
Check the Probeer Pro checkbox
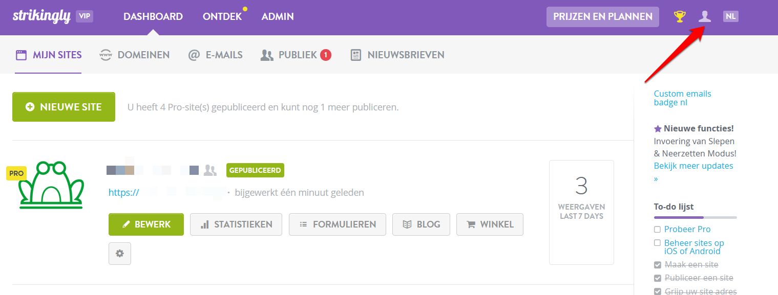point(658,229)
